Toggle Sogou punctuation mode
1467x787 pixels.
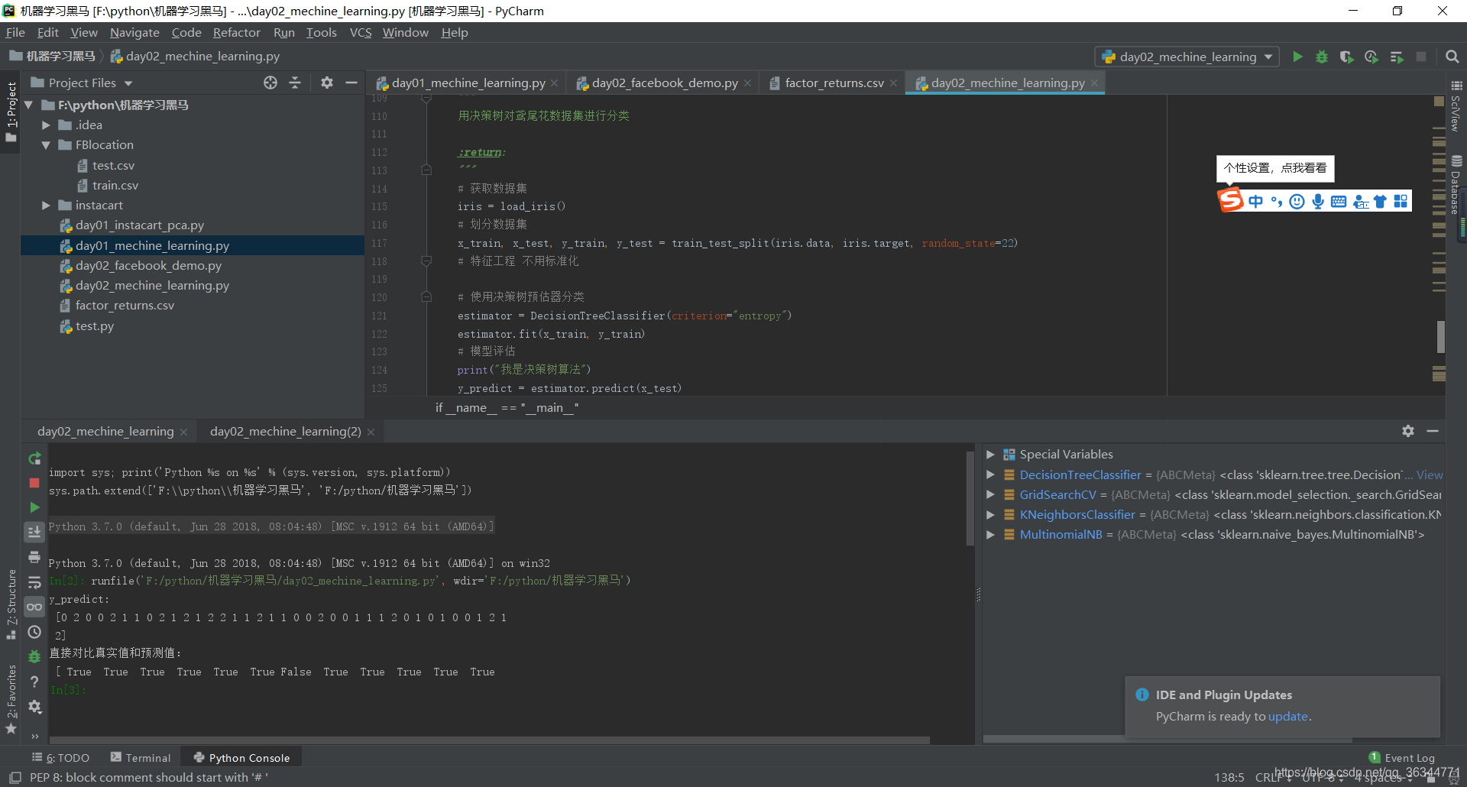pyautogui.click(x=1276, y=201)
